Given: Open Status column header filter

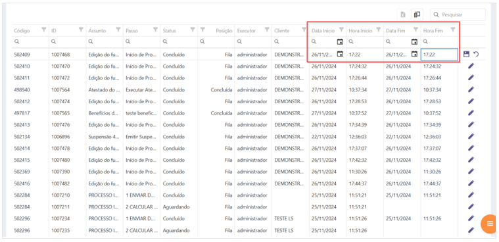Looking at the screenshot, I should (193, 30).
